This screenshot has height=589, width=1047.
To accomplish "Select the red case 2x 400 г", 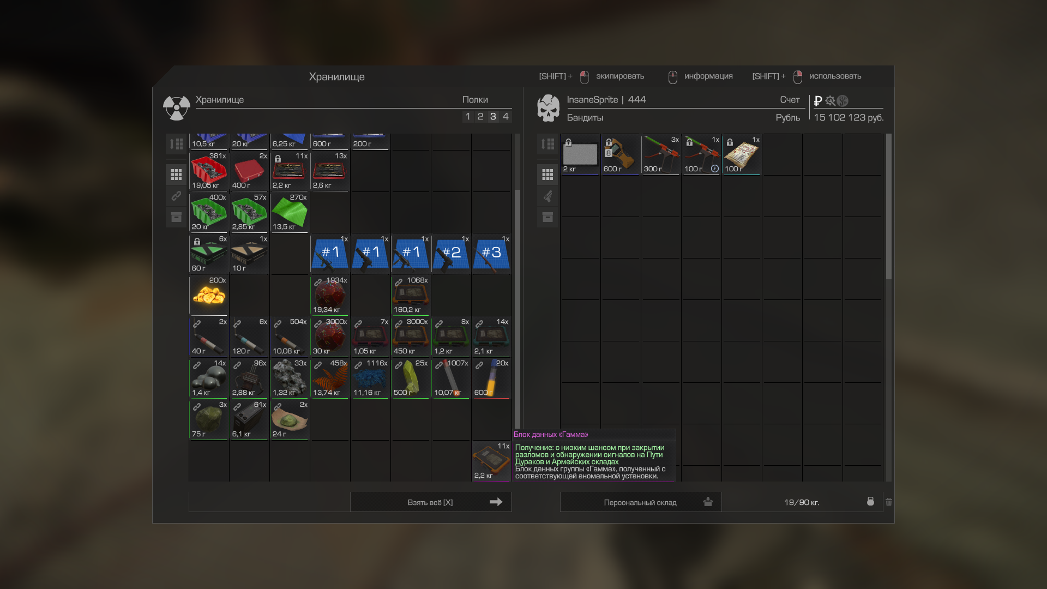I will click(x=249, y=171).
